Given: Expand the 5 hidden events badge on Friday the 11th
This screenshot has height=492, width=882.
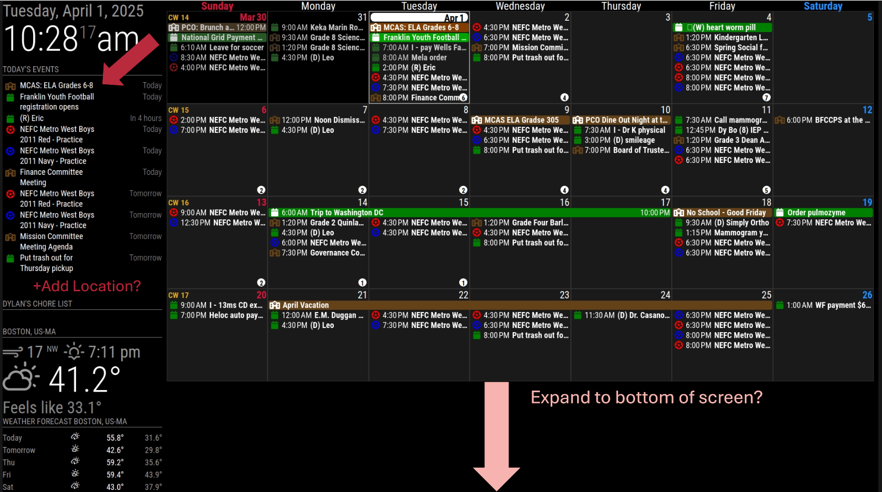Looking at the screenshot, I should pos(767,190).
